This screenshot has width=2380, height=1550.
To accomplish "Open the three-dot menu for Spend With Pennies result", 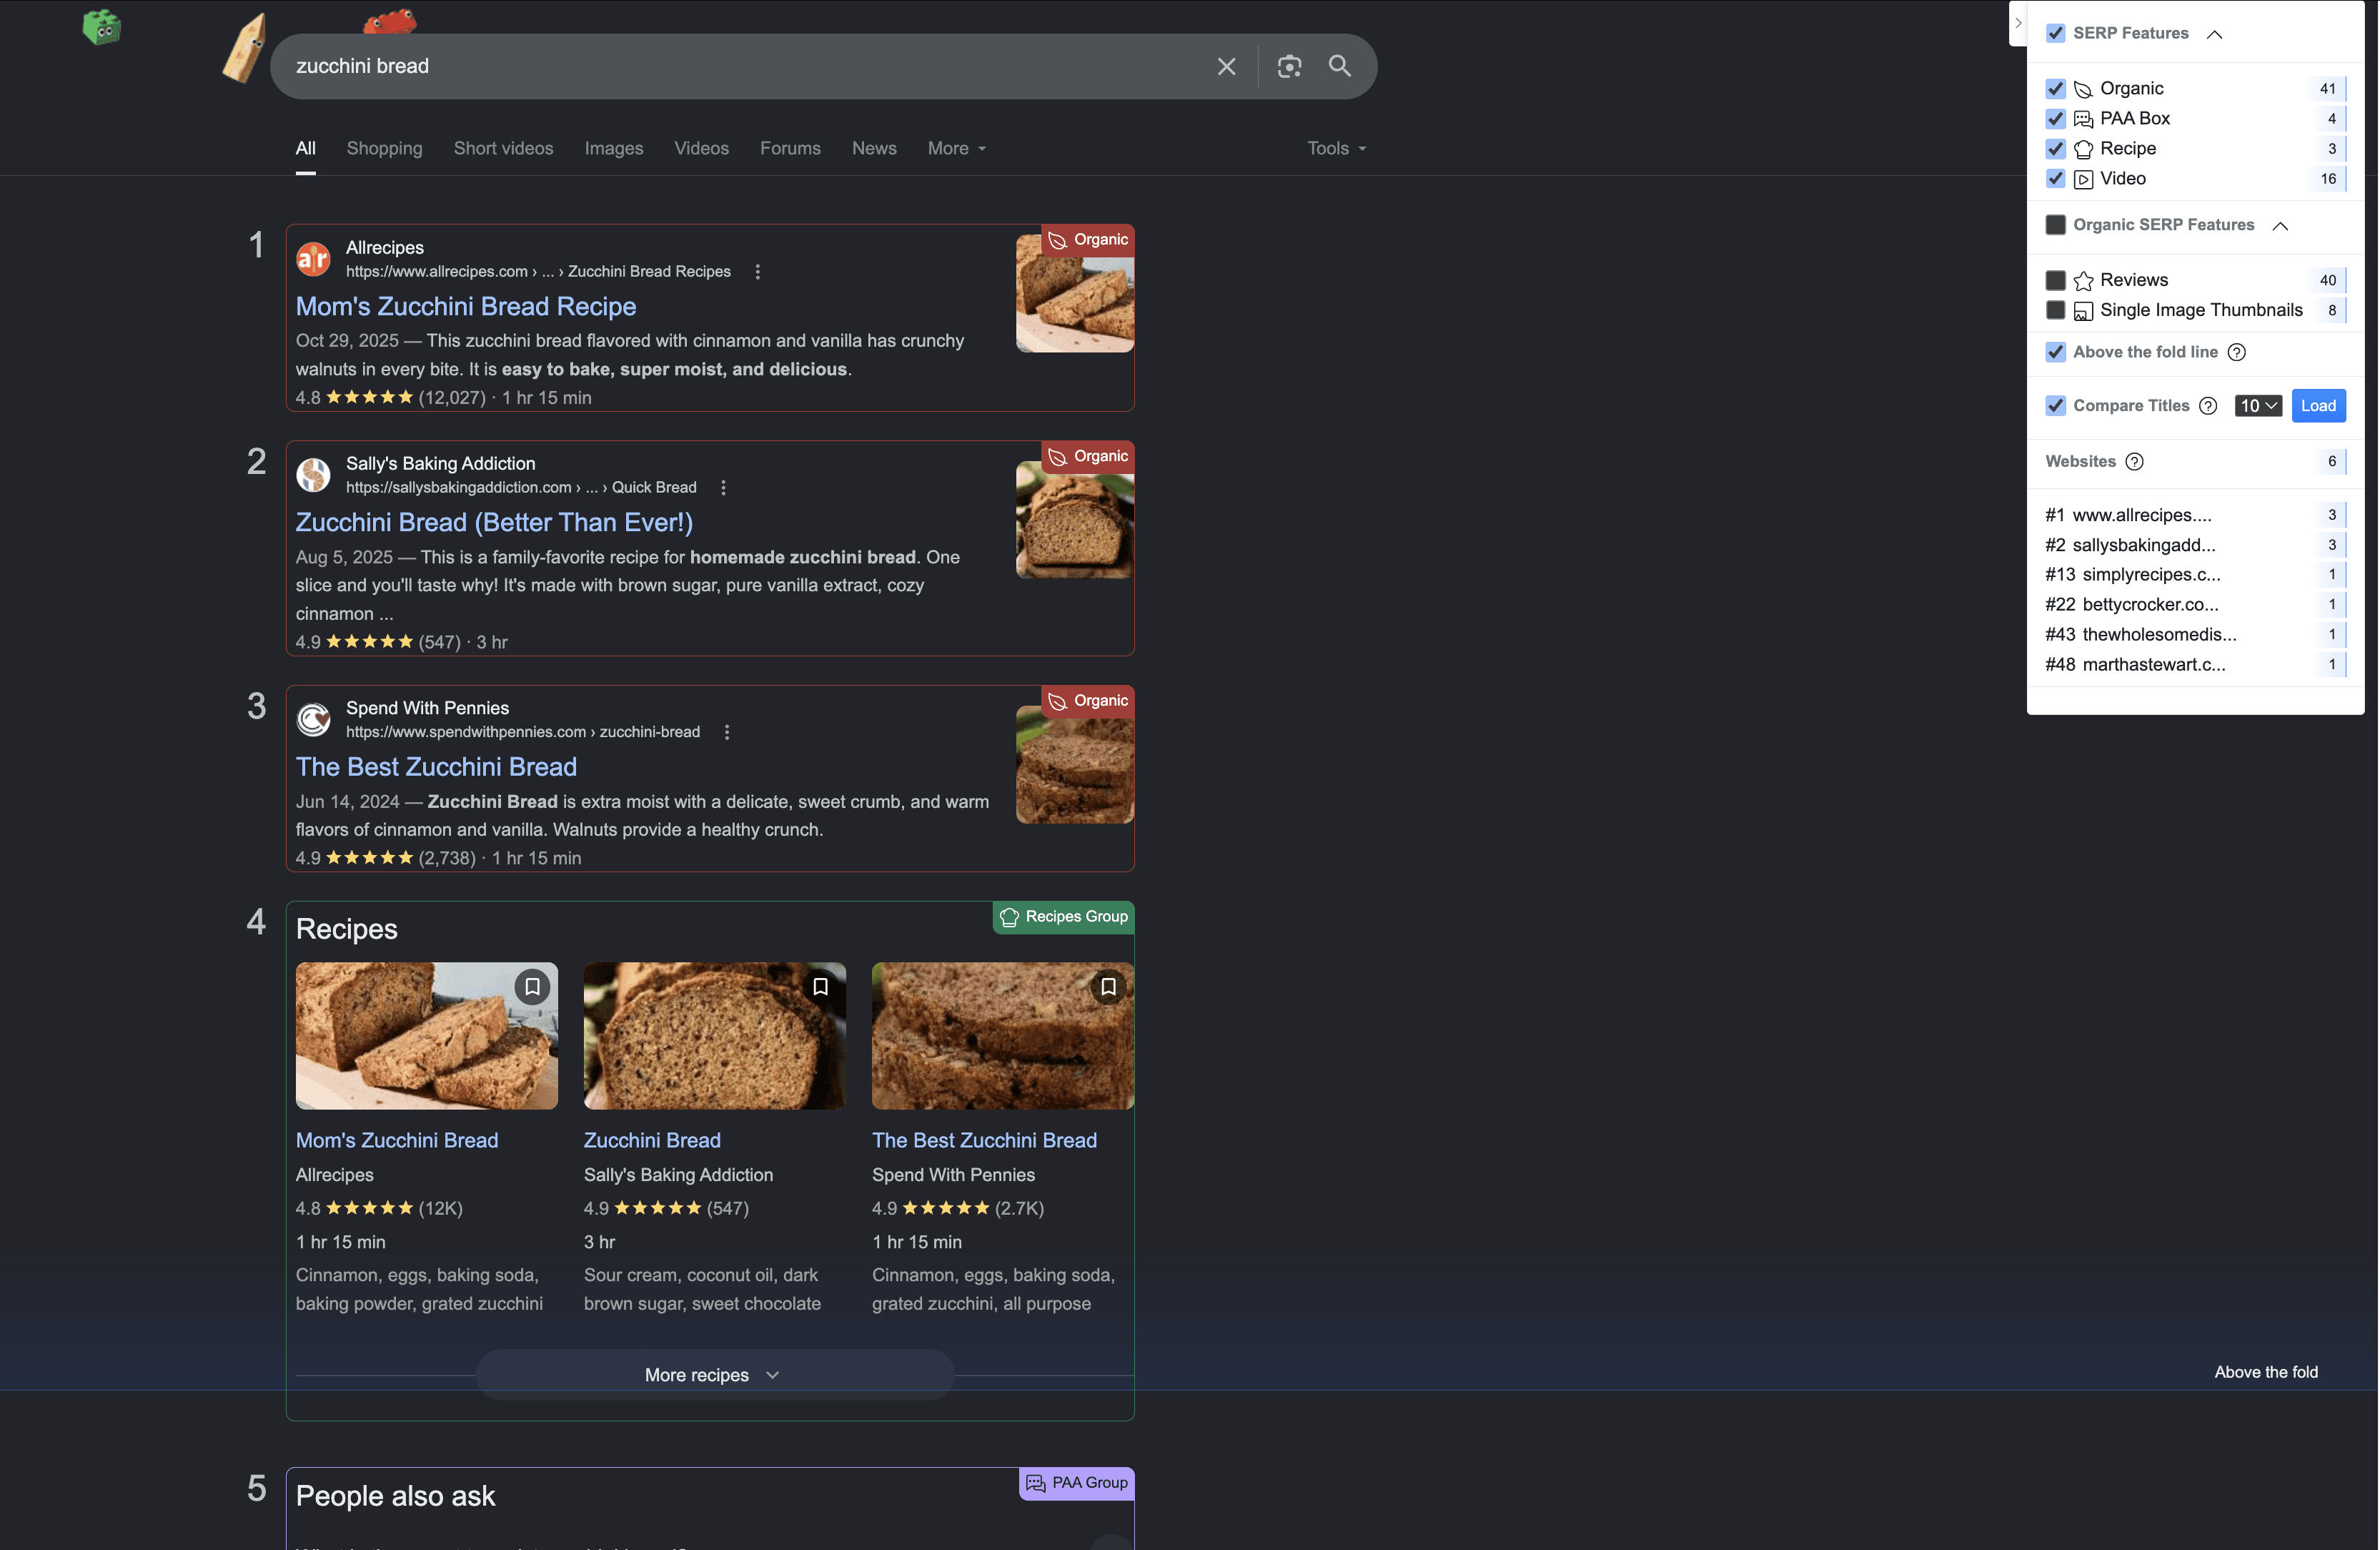I will click(727, 732).
